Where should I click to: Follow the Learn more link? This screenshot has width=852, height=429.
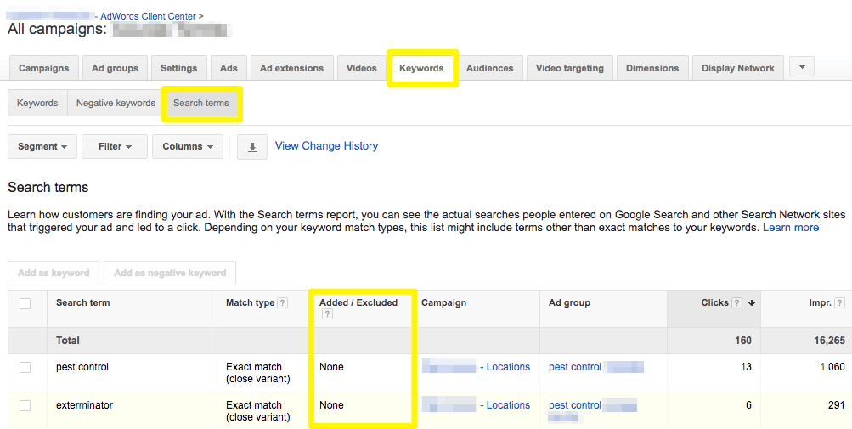pos(791,228)
